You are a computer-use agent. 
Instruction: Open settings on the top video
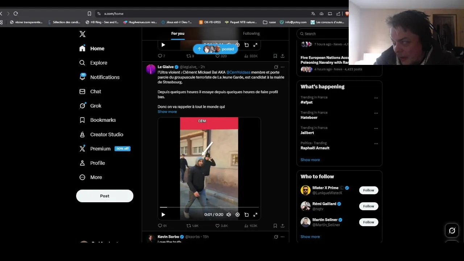point(237,45)
